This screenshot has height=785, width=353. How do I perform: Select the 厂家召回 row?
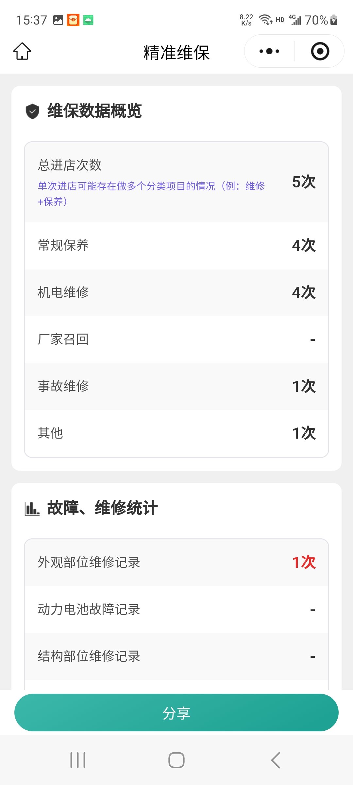pos(176,340)
